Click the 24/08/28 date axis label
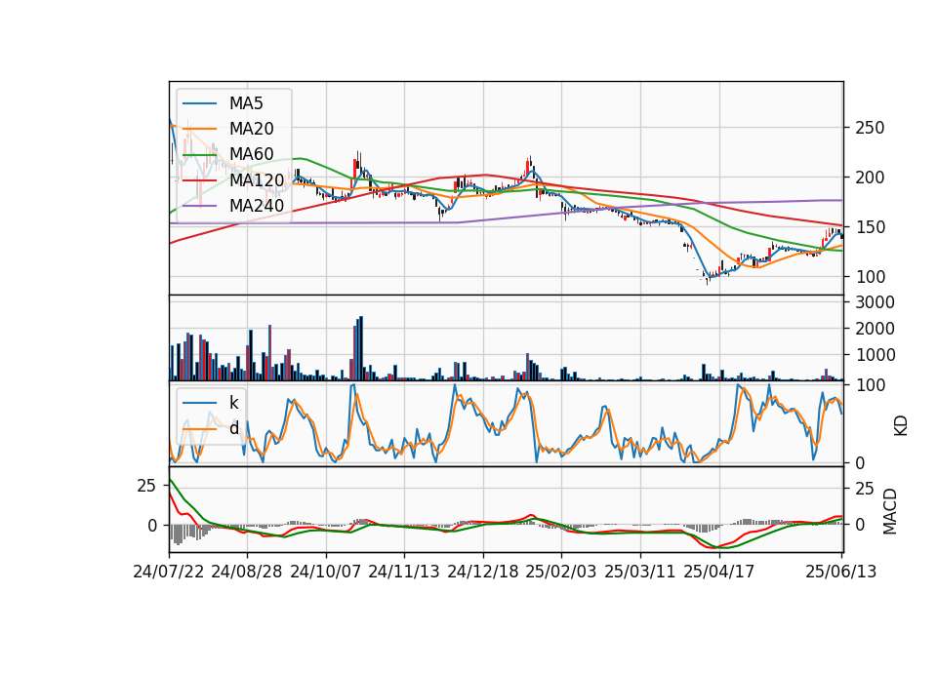Image resolution: width=937 pixels, height=673 pixels. pos(247,572)
